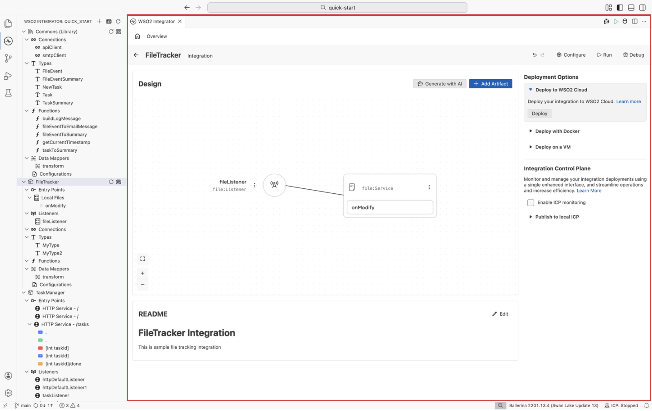Toggle secondary sidebar layout icon
Viewport: 652px width, 411px height.
click(643, 7)
